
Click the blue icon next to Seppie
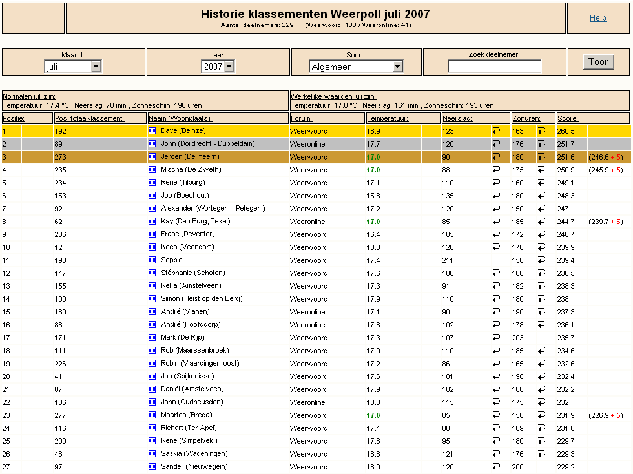(x=152, y=260)
